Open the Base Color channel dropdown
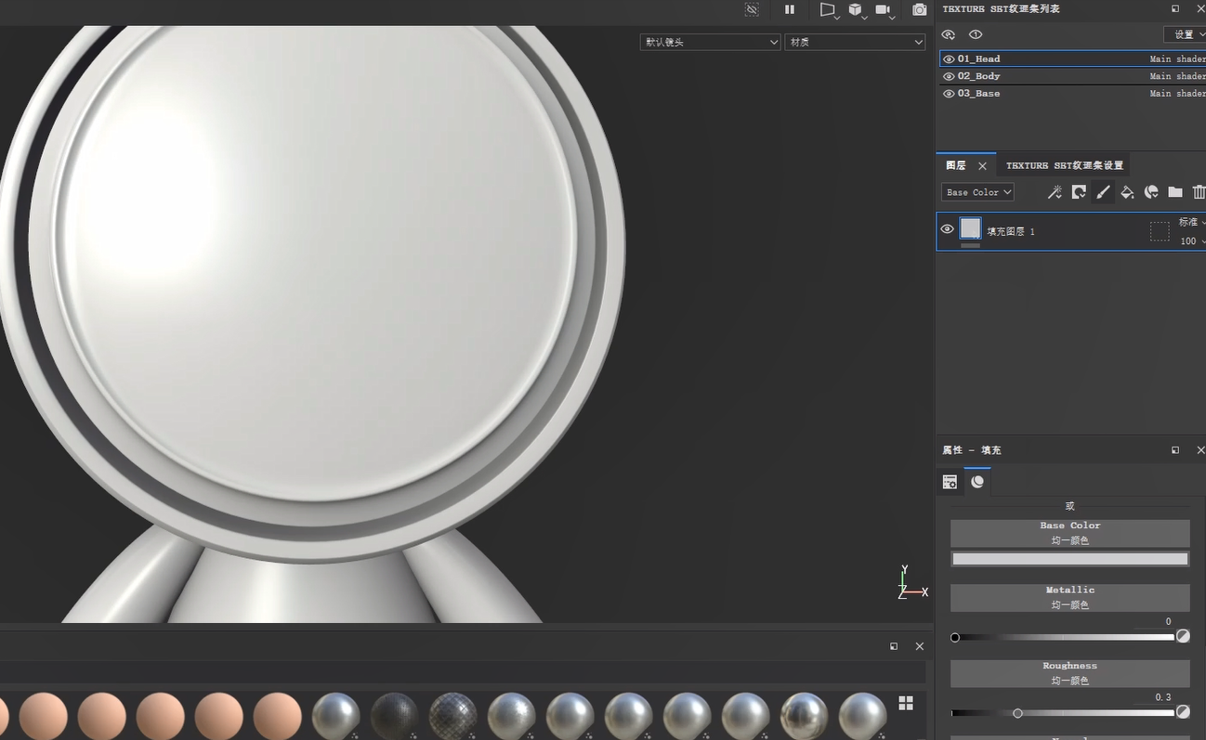This screenshot has height=740, width=1206. click(977, 192)
